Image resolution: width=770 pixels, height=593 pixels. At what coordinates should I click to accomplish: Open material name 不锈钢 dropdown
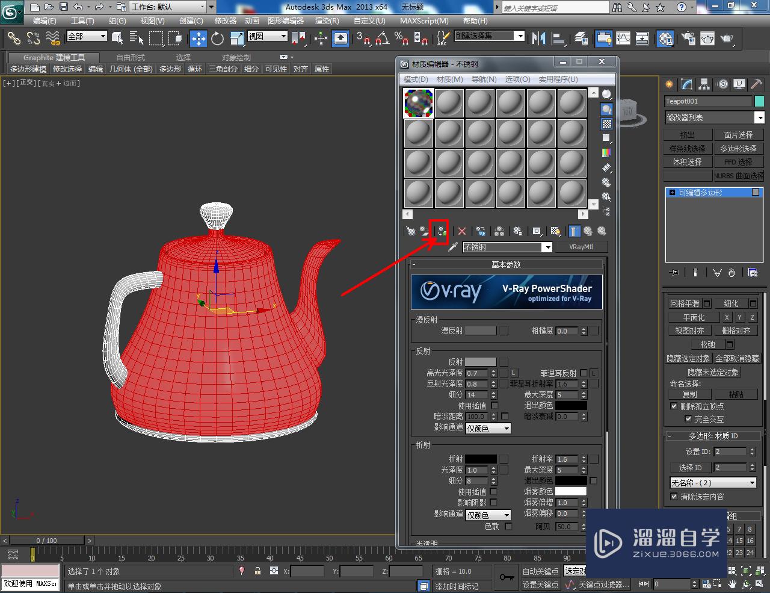(x=547, y=247)
